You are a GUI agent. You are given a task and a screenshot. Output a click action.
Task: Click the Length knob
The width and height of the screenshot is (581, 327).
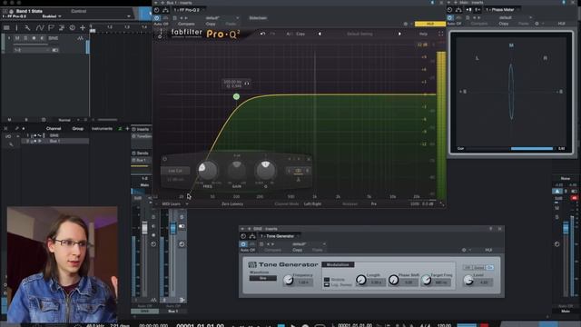click(x=361, y=280)
